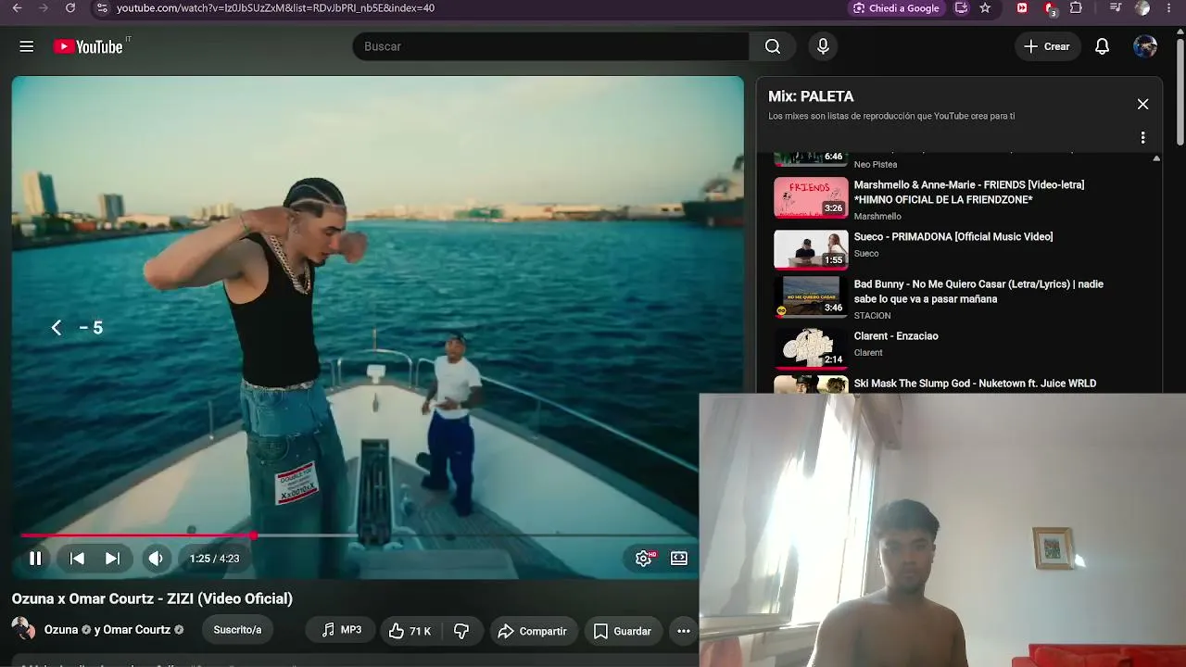Open YouTube notifications bell
1186x667 pixels.
click(x=1102, y=46)
